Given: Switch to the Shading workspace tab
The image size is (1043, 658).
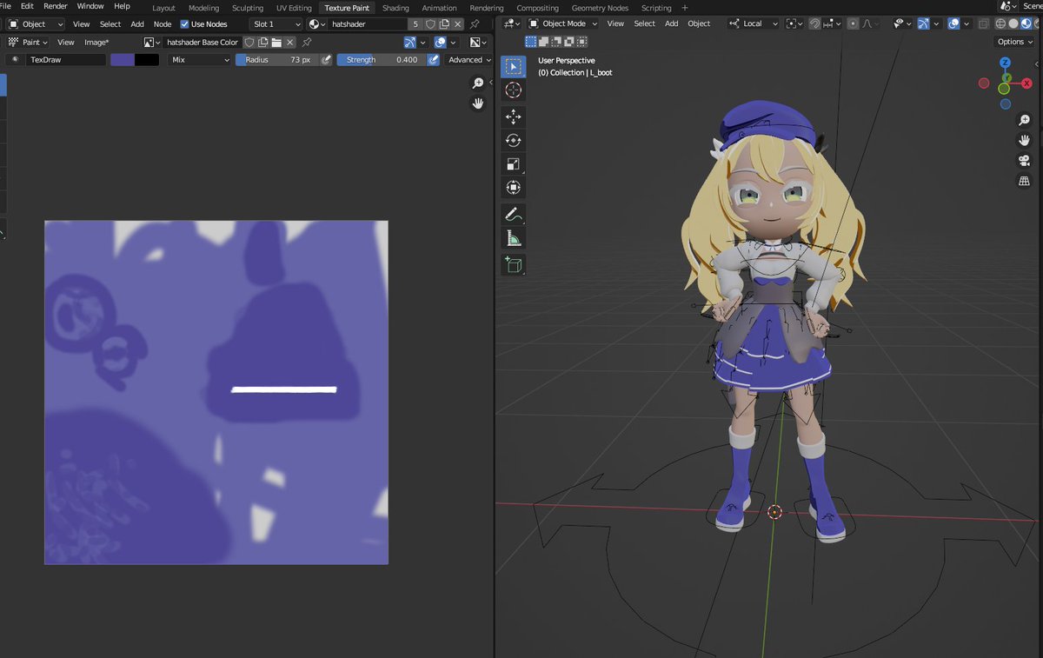Looking at the screenshot, I should coord(395,8).
